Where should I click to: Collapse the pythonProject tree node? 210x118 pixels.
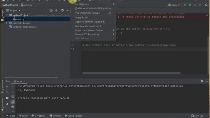pyautogui.click(x=7, y=15)
